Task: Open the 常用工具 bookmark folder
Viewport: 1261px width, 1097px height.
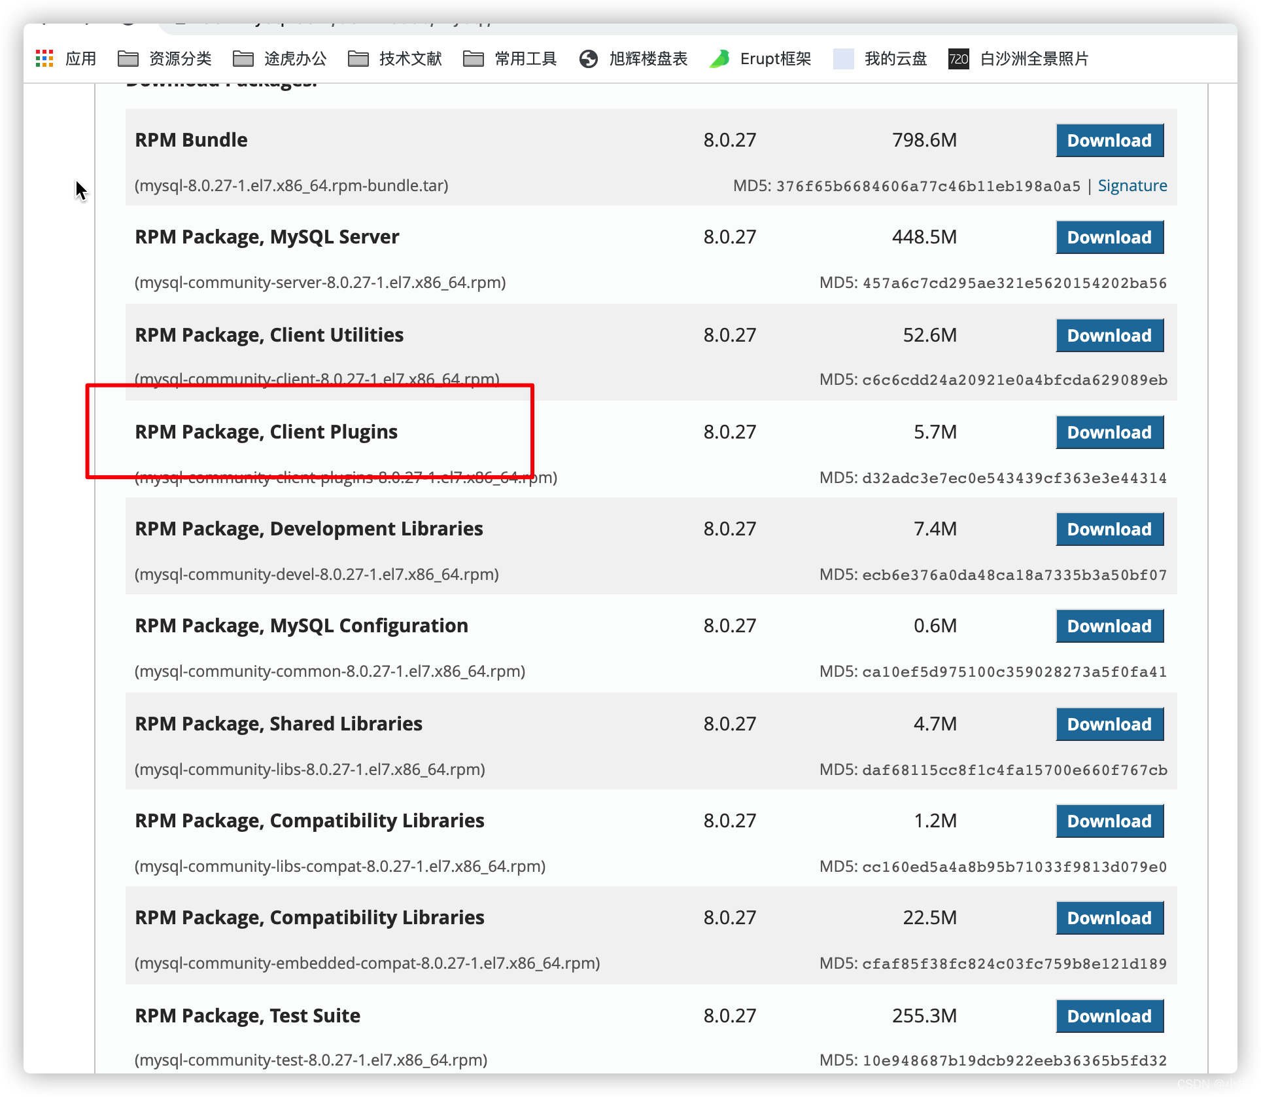Action: click(x=510, y=59)
